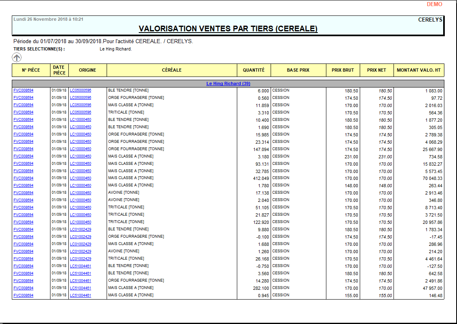Open origin link LC05000596

coord(80,90)
